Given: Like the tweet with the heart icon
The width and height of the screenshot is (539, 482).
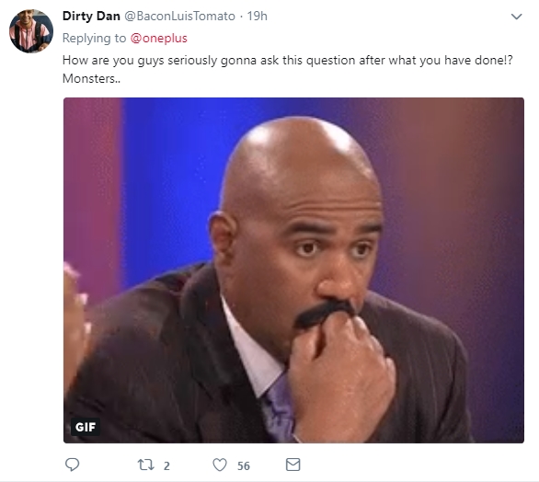Looking at the screenshot, I should 220,465.
